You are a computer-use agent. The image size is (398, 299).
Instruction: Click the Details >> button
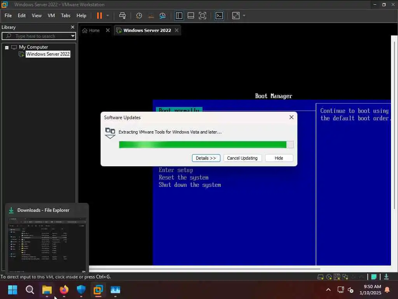pyautogui.click(x=206, y=158)
